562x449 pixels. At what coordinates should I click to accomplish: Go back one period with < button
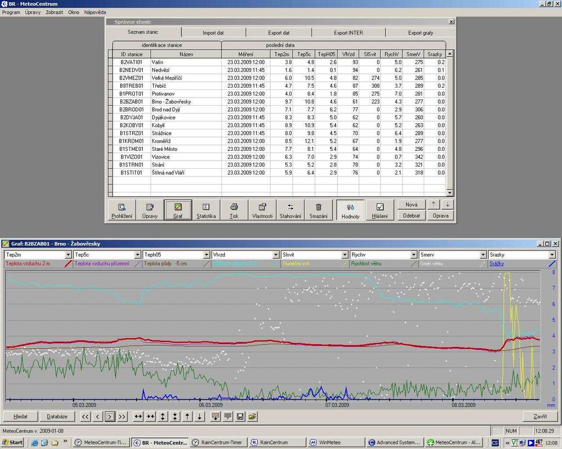pos(98,417)
